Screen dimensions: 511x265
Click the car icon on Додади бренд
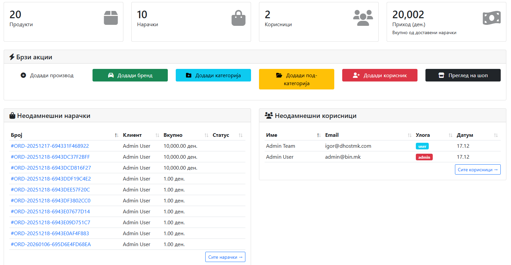[111, 76]
